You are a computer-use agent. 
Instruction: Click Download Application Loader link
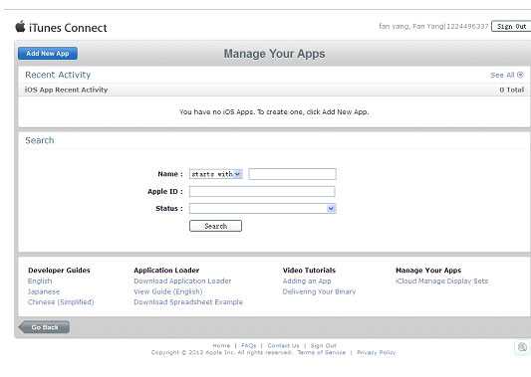[182, 281]
